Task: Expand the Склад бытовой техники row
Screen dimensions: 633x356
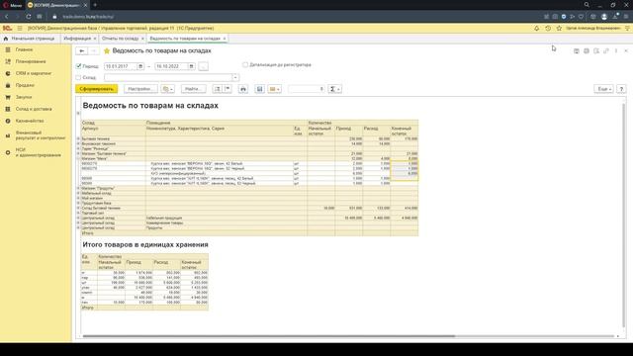Action: coord(78,208)
